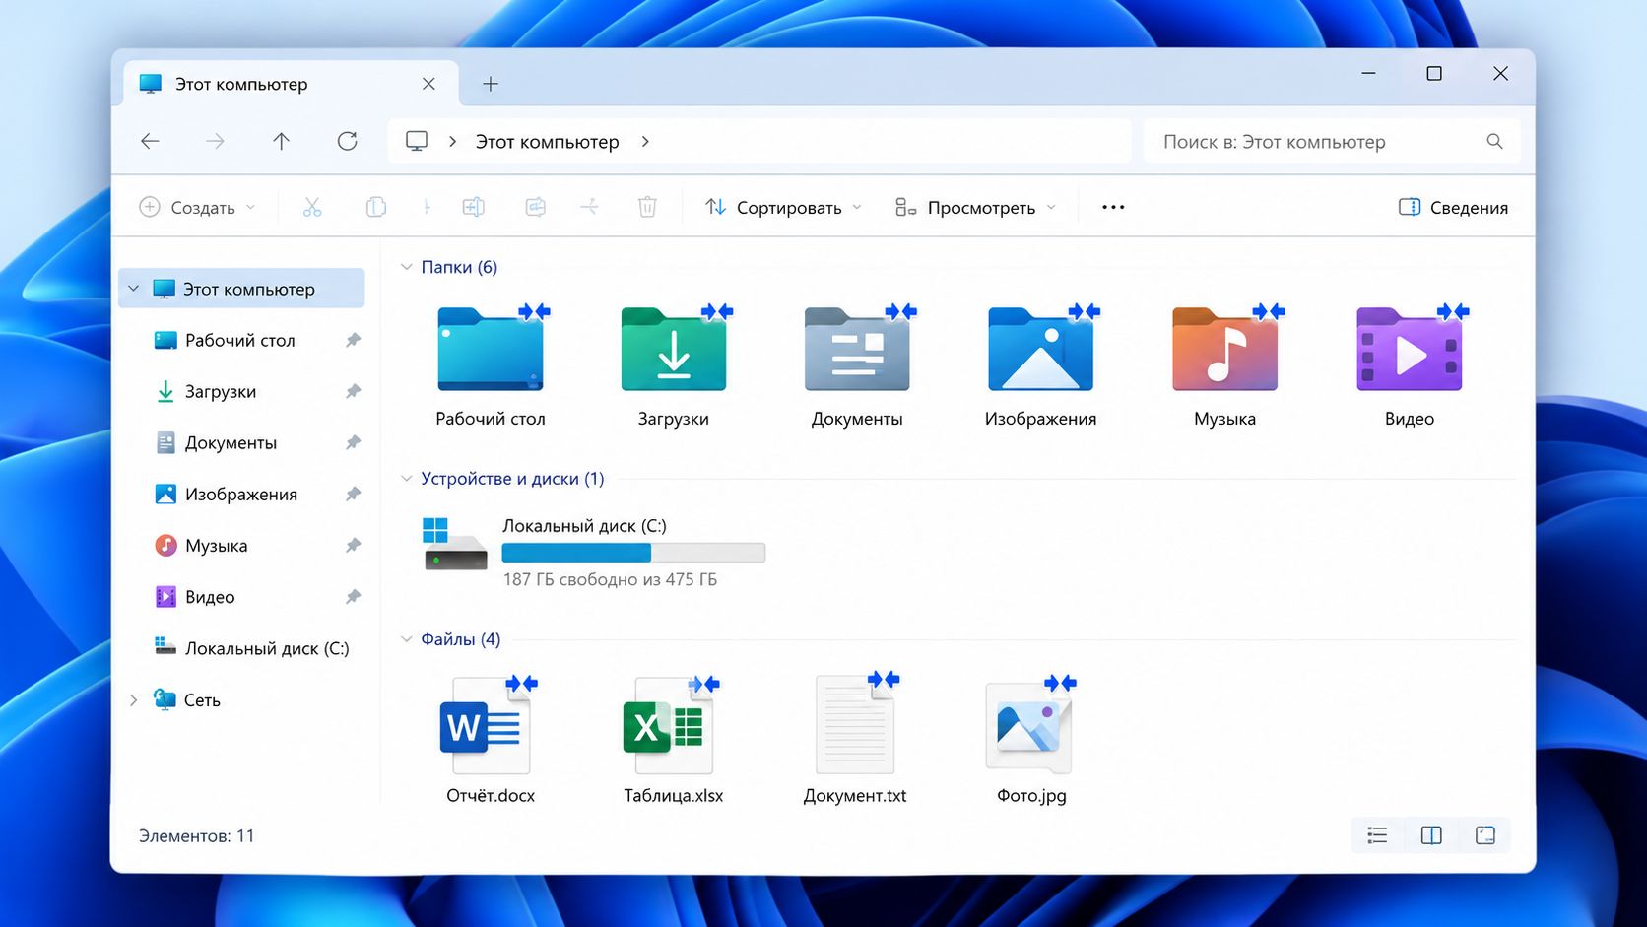Click the Cut scissors icon in toolbar
Viewport: 1647px width, 927px height.
(x=312, y=207)
